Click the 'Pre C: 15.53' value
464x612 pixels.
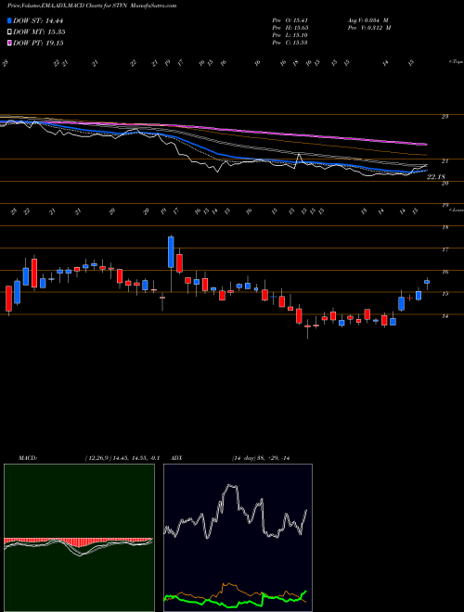290,43
